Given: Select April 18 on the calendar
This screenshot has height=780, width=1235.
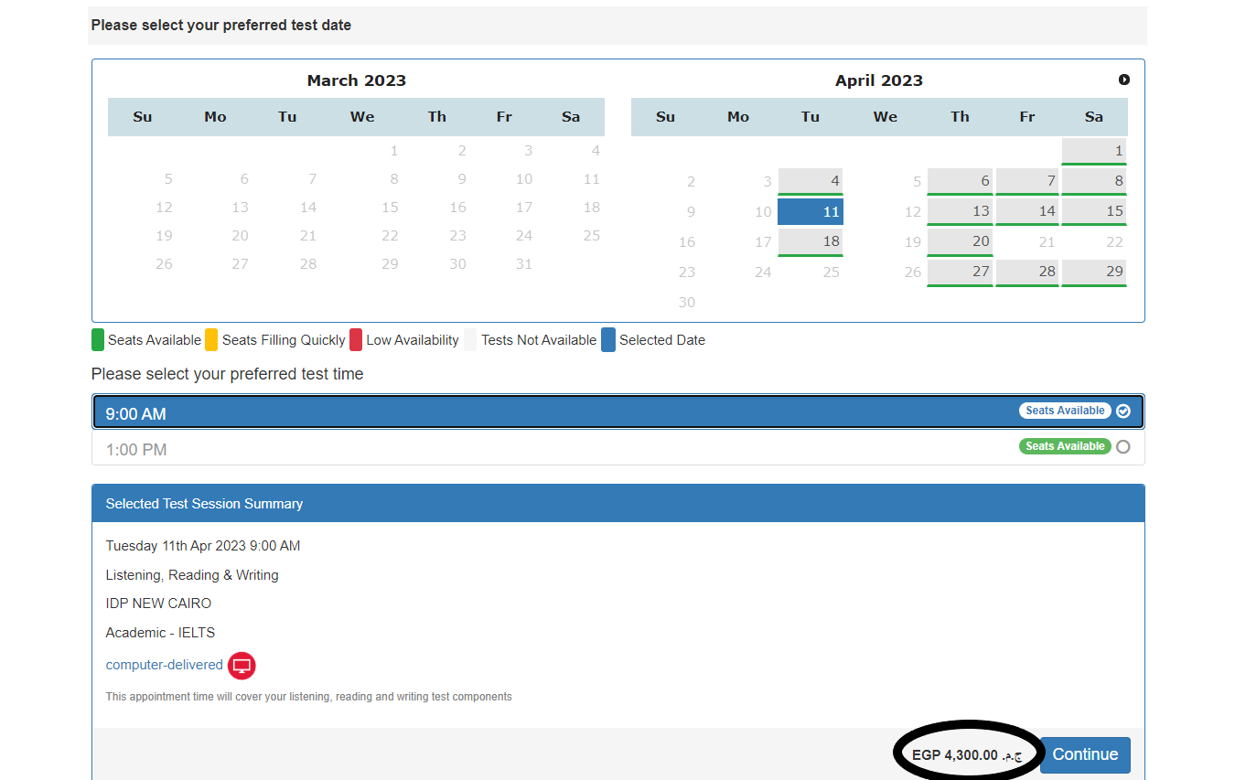Looking at the screenshot, I should click(810, 241).
